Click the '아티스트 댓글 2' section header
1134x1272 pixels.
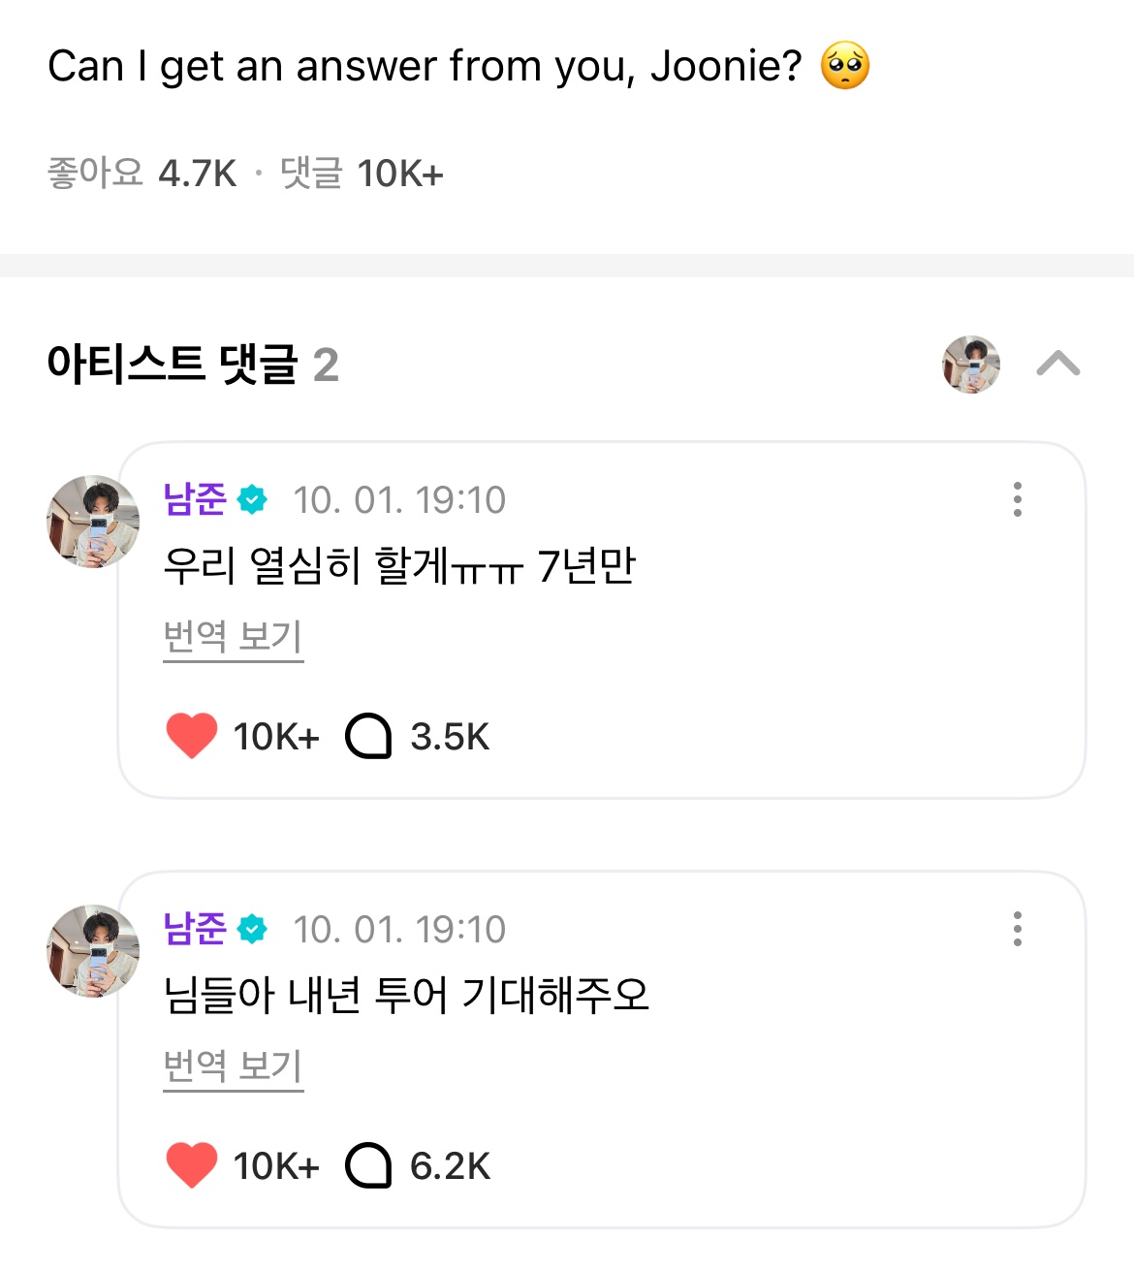193,365
